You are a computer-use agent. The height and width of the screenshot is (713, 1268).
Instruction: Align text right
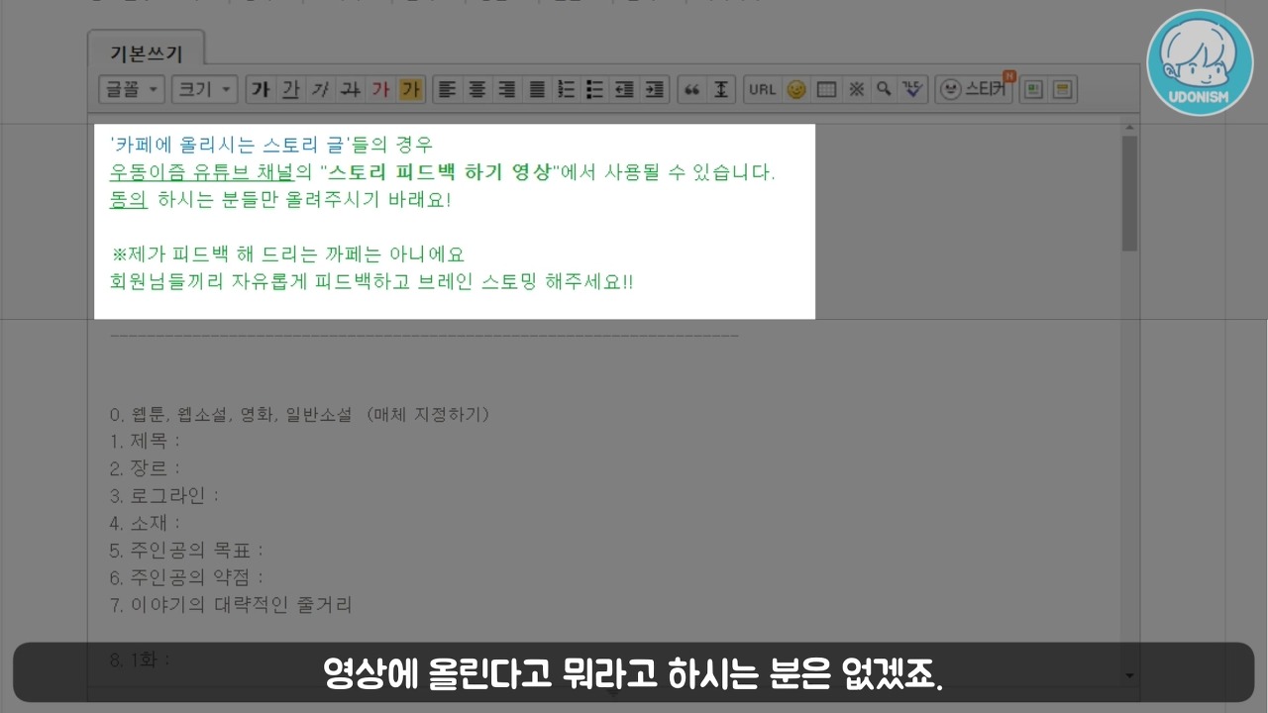(x=507, y=89)
